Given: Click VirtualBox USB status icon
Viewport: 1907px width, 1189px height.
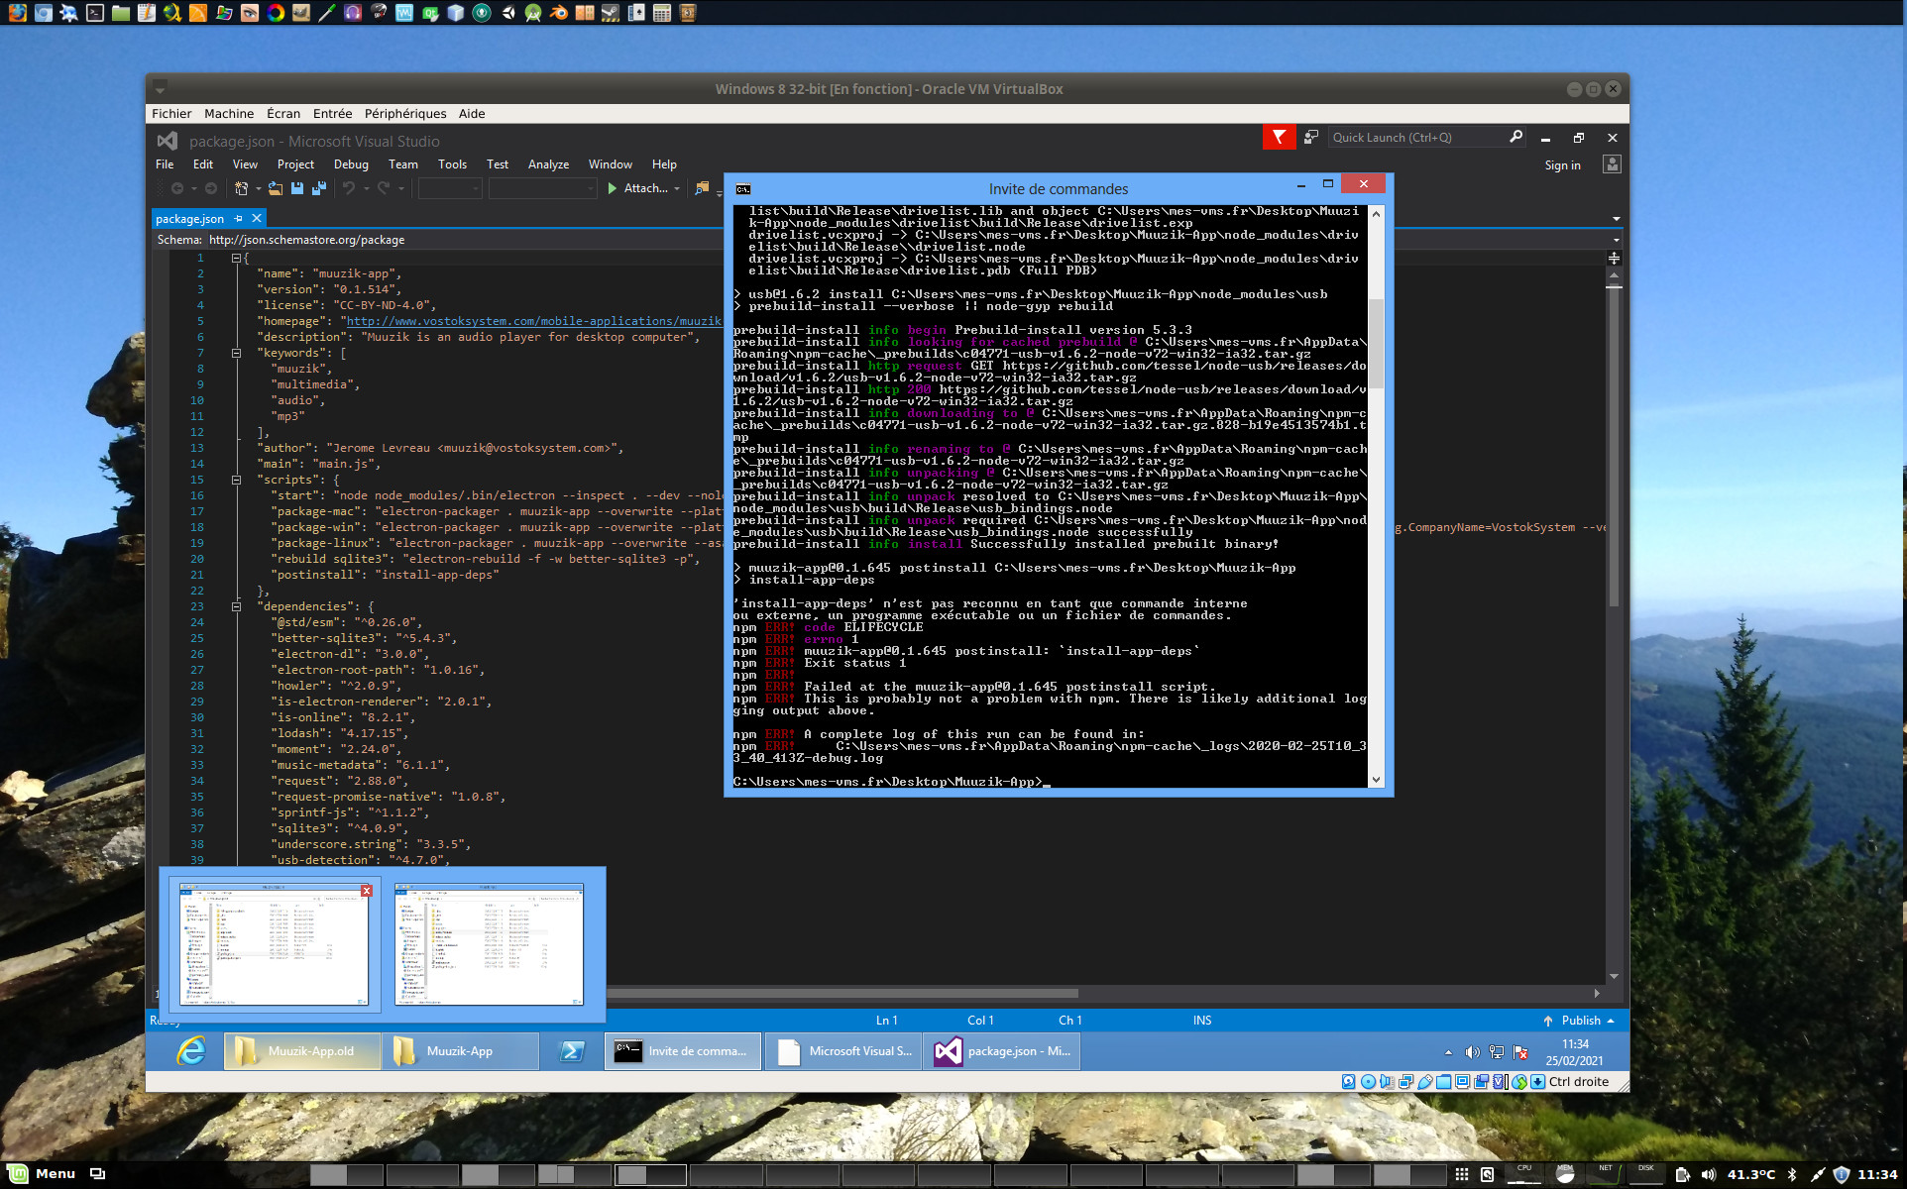Looking at the screenshot, I should [x=1425, y=1082].
